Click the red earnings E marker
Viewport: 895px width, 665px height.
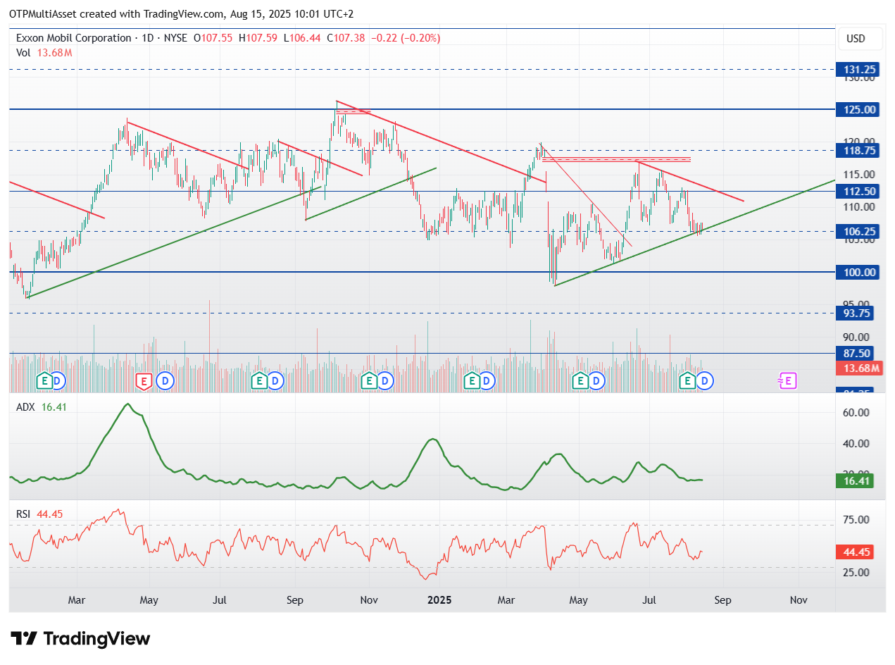[x=144, y=381]
